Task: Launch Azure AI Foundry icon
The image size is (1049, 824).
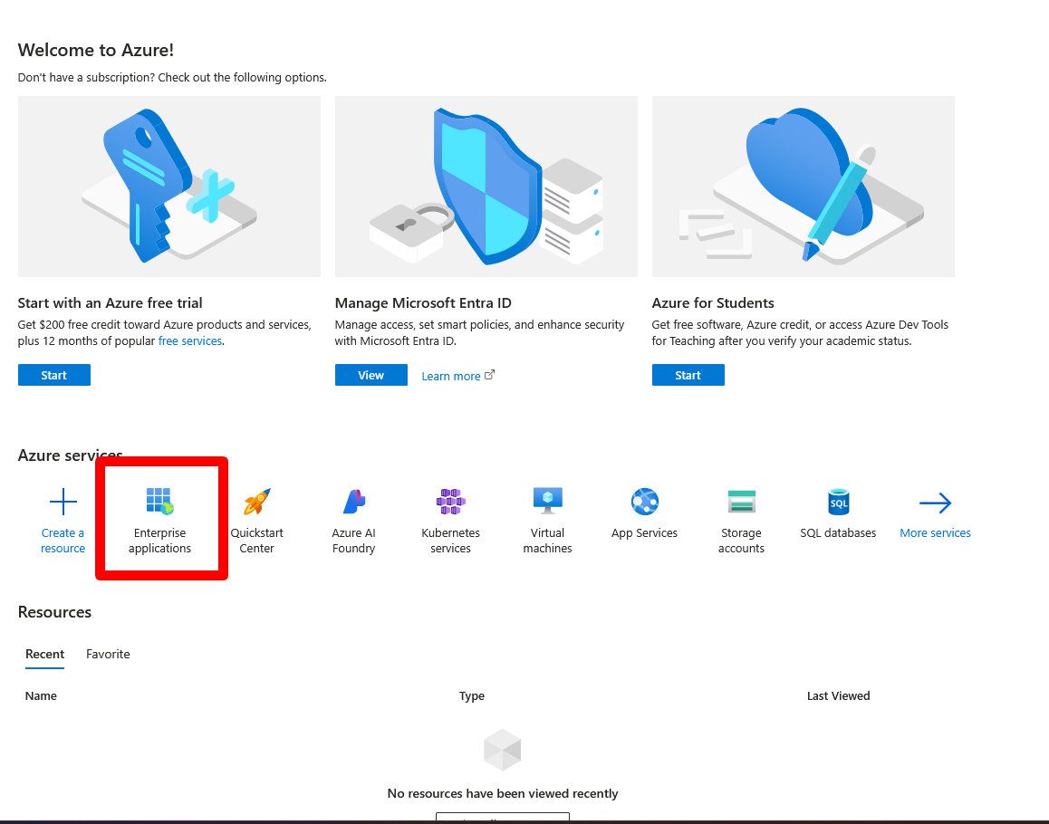Action: [354, 502]
